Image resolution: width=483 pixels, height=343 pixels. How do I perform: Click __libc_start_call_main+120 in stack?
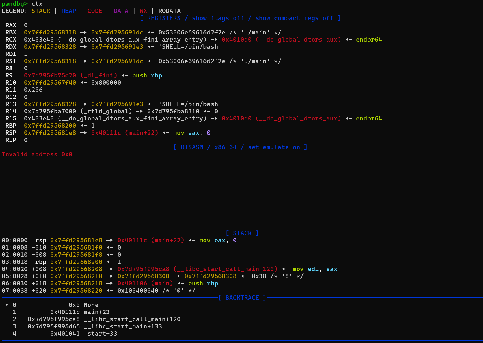pyautogui.click(x=226, y=269)
